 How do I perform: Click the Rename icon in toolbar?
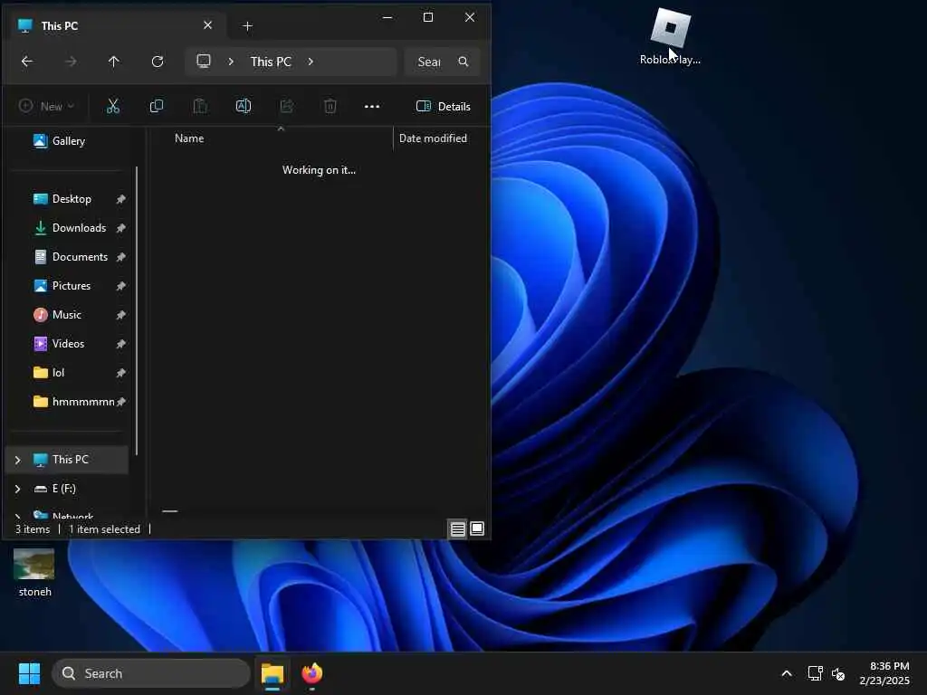click(x=244, y=107)
